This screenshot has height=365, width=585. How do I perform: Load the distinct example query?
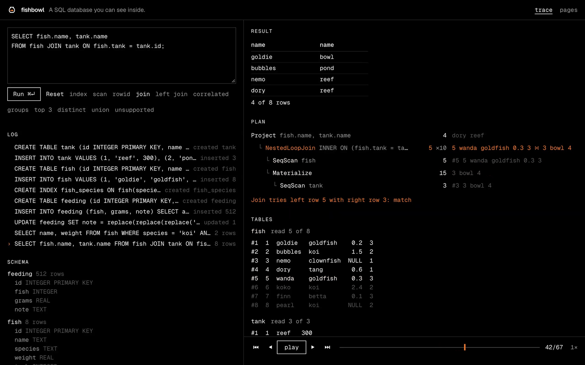72,110
